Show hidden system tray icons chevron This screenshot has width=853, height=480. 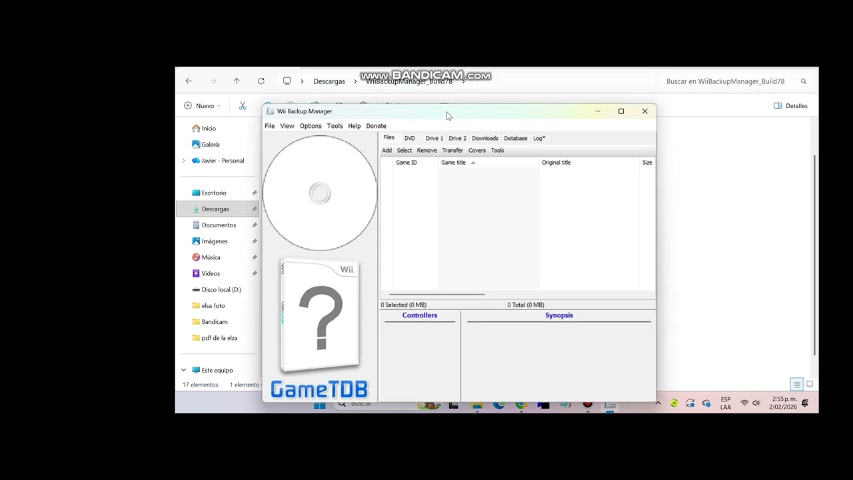(x=658, y=403)
